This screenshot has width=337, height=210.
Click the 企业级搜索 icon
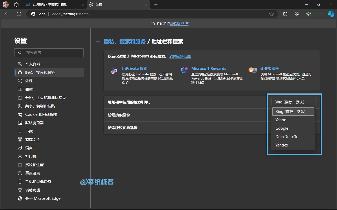[x=253, y=70]
